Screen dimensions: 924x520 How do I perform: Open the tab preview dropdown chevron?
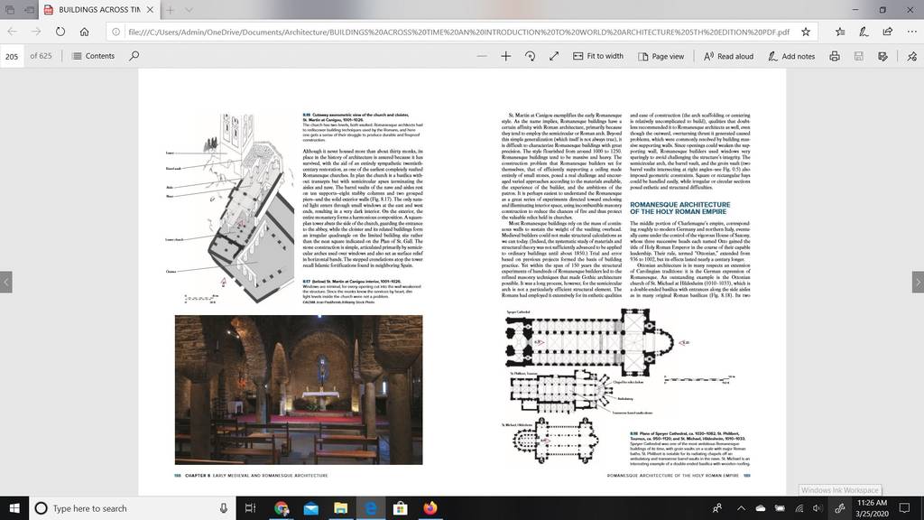[x=189, y=10]
